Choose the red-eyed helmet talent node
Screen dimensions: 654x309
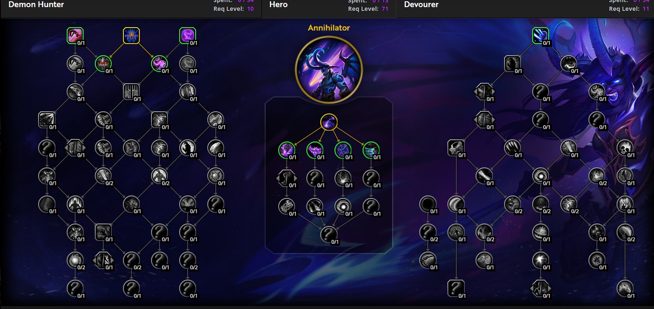(x=103, y=64)
